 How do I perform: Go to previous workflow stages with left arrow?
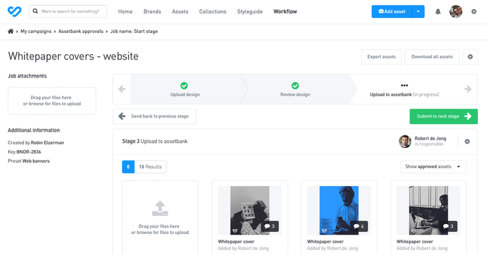click(x=122, y=89)
